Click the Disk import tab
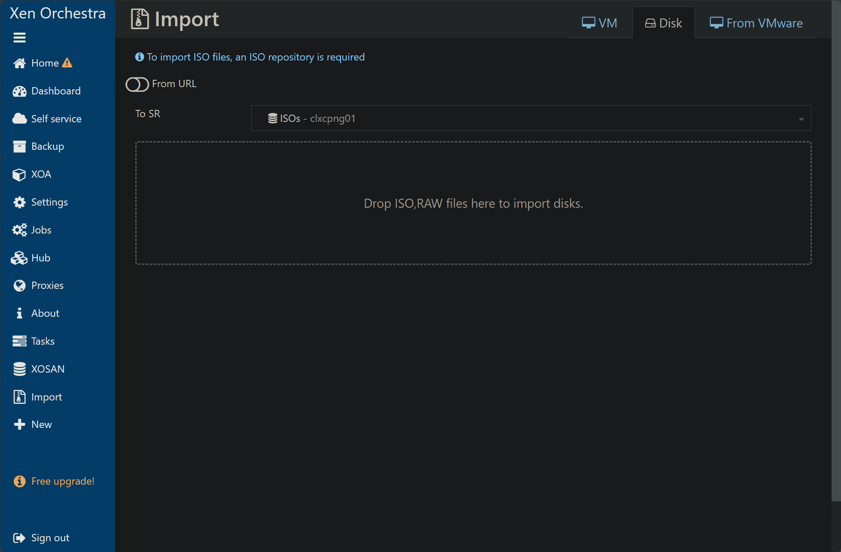Screen dimensions: 841x552 663,23
